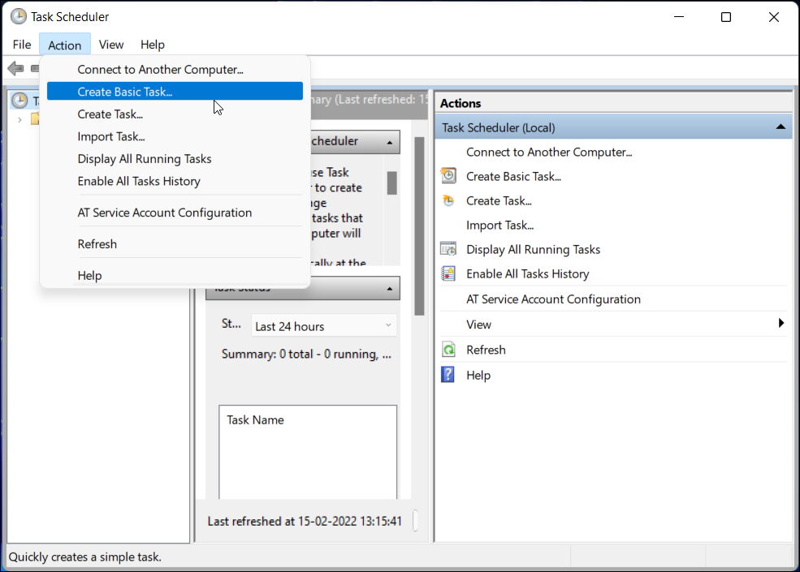Collapse the Task Scheduler (Local) section
Image resolution: width=800 pixels, height=572 pixels.
click(x=781, y=127)
